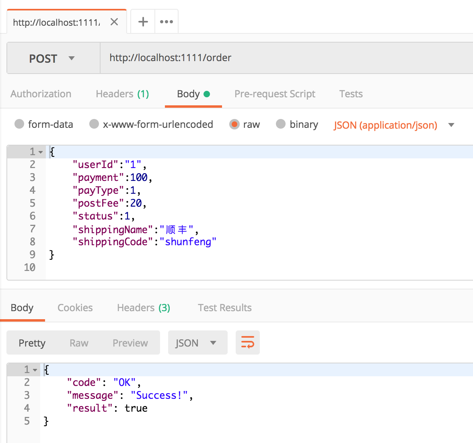Open the Test Results tab
Viewport: 473px width, 443px height.
224,308
